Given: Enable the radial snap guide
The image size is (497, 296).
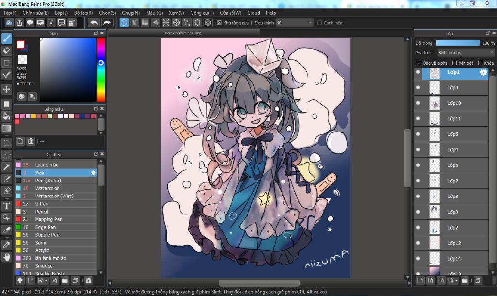Looking at the screenshot, I should pos(166,23).
